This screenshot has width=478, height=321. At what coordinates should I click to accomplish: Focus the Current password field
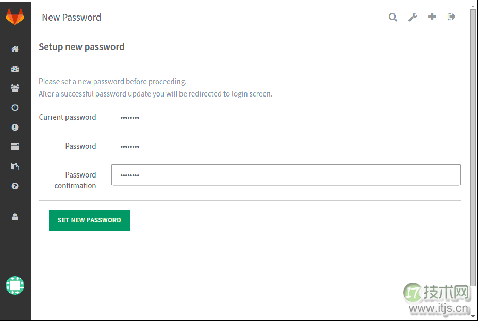[x=286, y=118]
